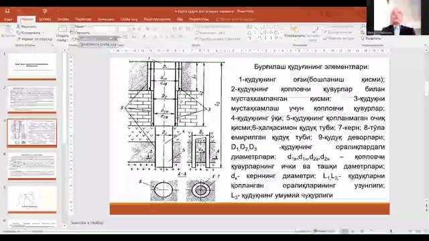Click the Cut (Вырезать) scissors icon

click(x=18, y=27)
